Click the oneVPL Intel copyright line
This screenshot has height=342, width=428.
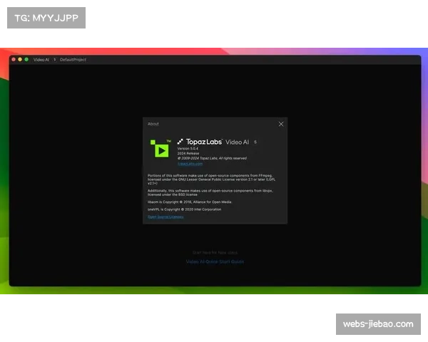[185, 209]
